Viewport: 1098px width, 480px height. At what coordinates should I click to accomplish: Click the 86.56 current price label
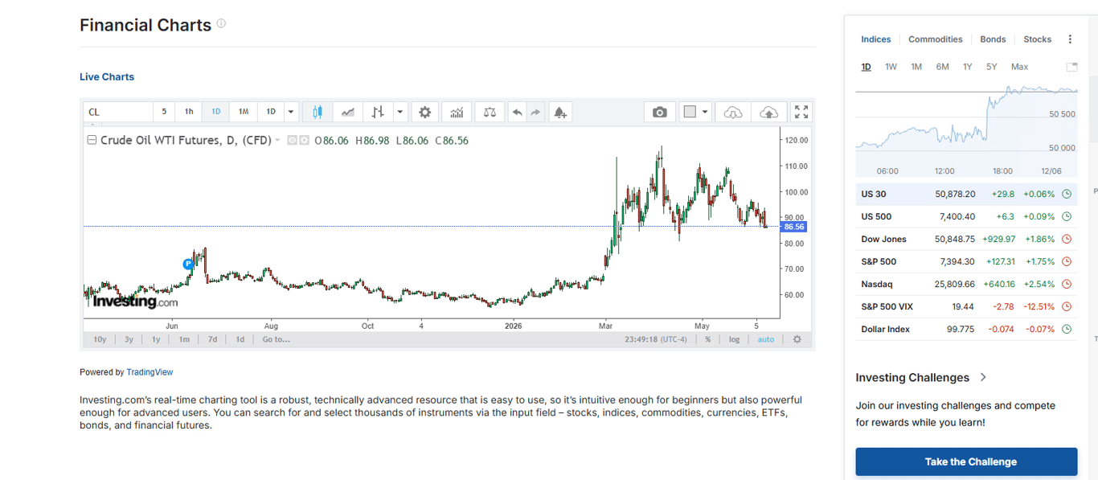[793, 227]
